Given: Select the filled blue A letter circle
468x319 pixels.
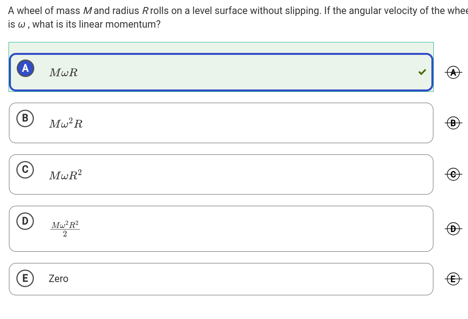Looking at the screenshot, I should pos(25,68).
